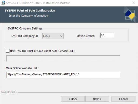The height and width of the screenshot is (104, 138).
Task: Click the 'Enter the Company information' subtitle
Action: 28,16
